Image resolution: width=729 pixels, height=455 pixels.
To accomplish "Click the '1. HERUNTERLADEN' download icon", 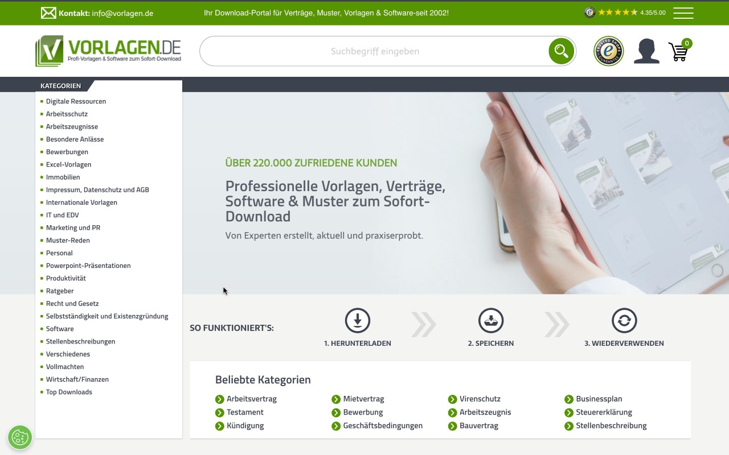I will point(358,320).
